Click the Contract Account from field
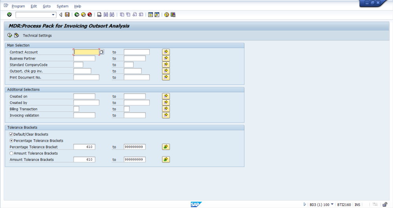 point(86,52)
